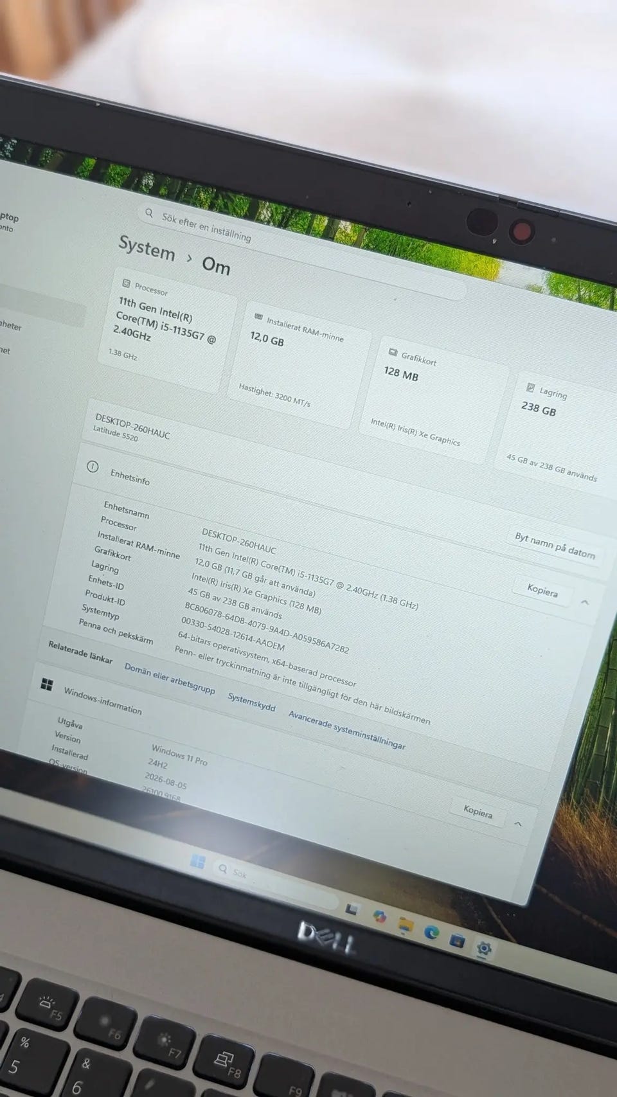Click 'Intel(R) Iris(R) Xe Graphics' card text
Viewport: 617px width, 1097px height.
click(x=415, y=431)
